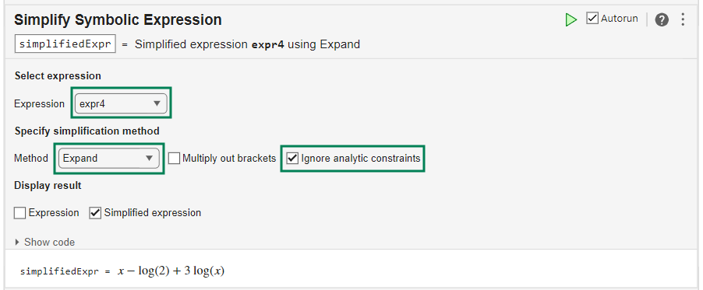Open the Method dropdown showing Expand

[x=109, y=159]
